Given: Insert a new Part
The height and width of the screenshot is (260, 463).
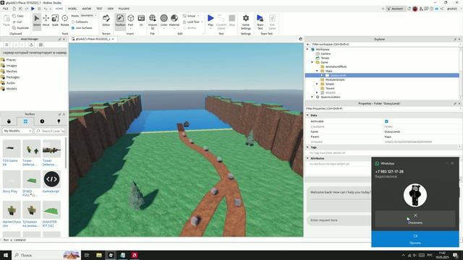Looking at the screenshot, I should tap(130, 21).
